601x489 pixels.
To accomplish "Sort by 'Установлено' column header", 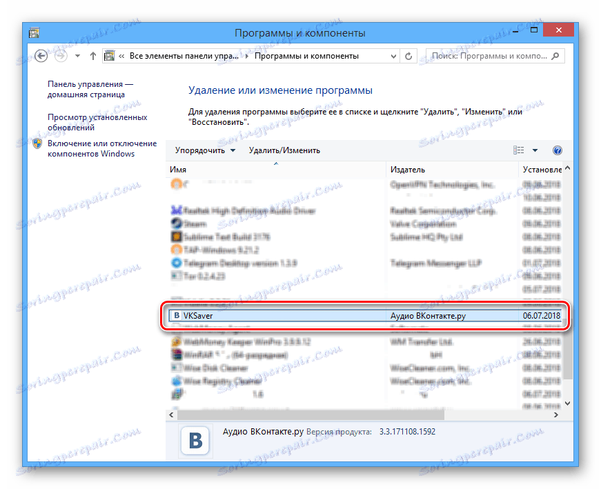I will pos(540,170).
